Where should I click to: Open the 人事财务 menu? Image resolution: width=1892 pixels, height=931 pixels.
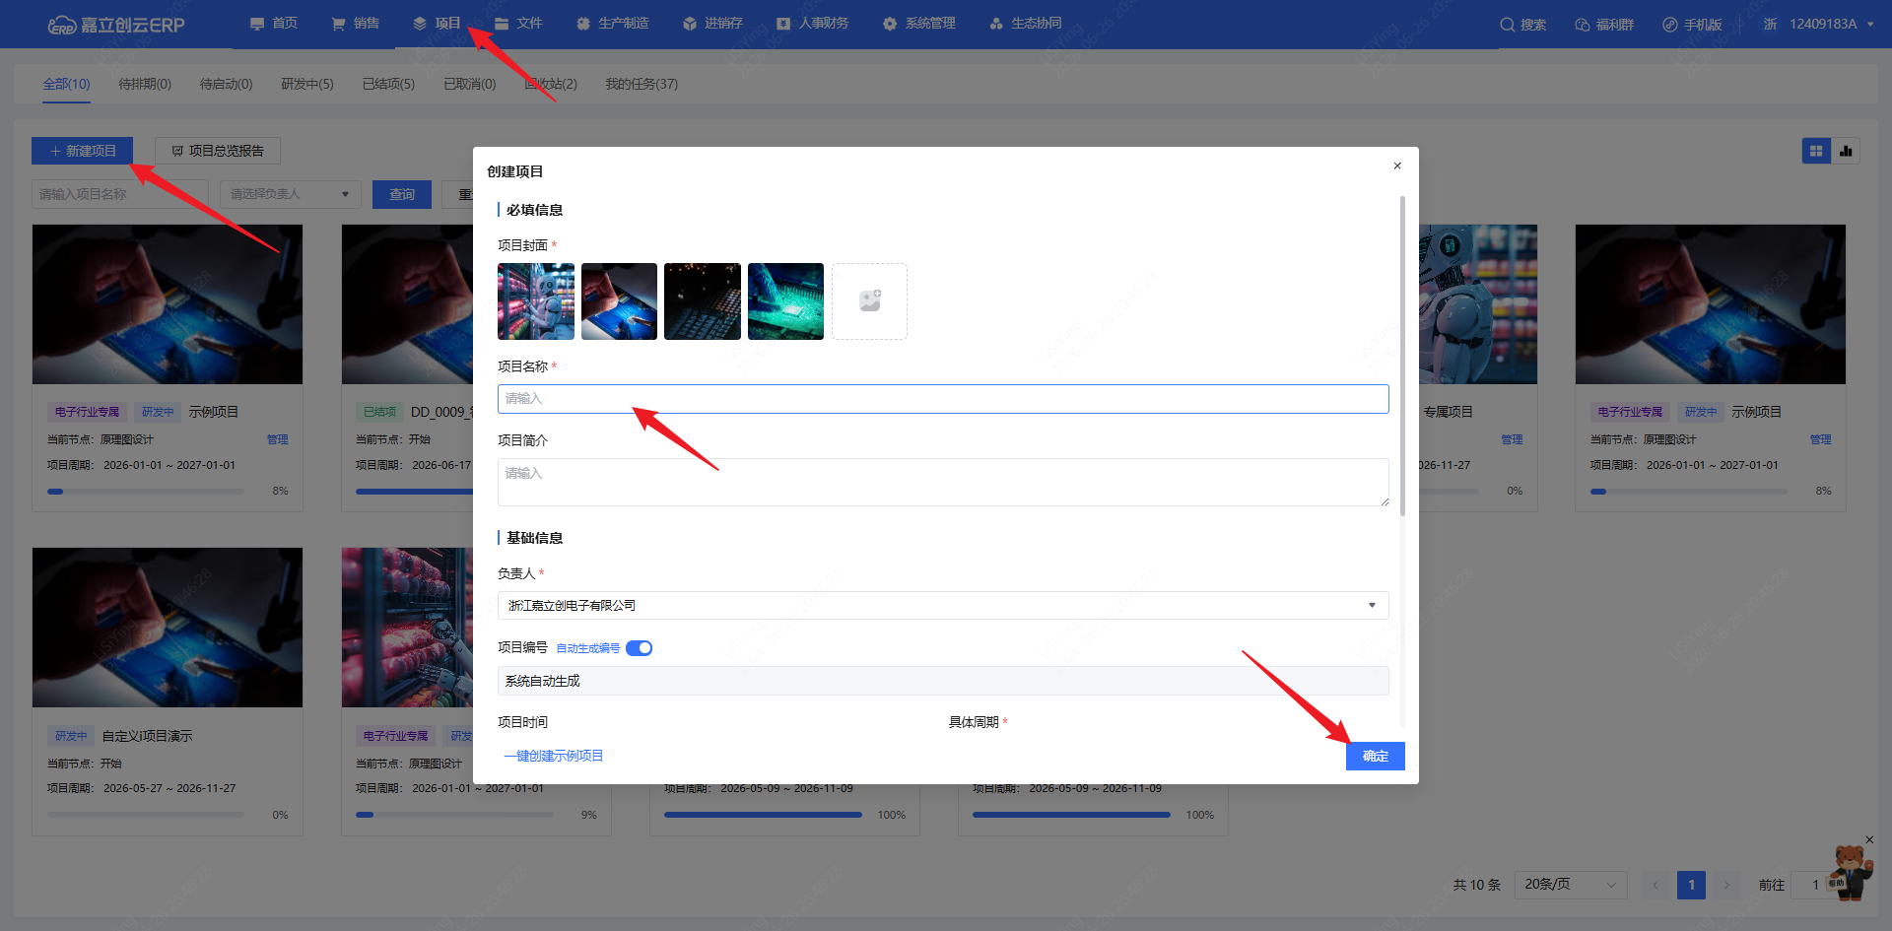[812, 24]
